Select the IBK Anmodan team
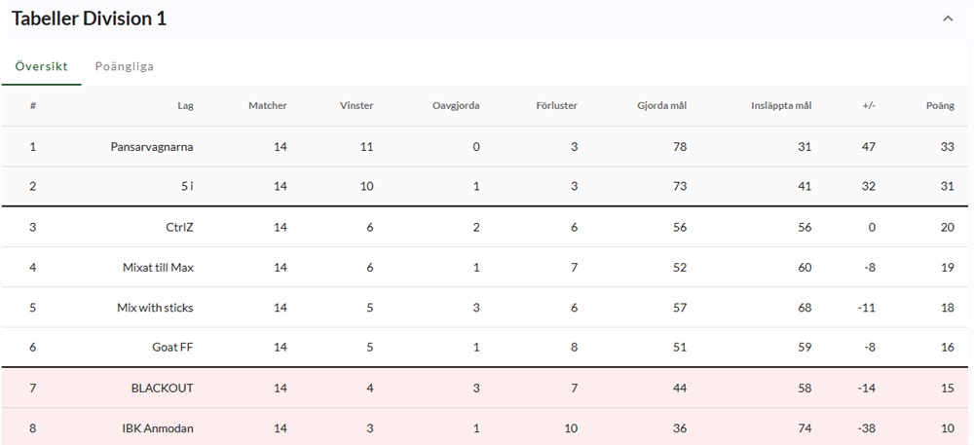974x445 pixels. [x=157, y=428]
